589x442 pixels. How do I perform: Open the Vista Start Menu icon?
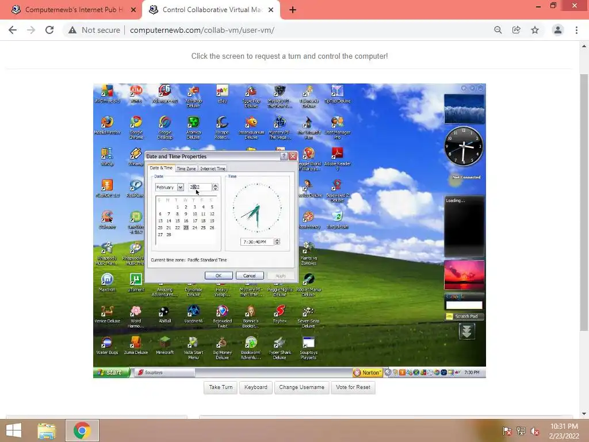click(193, 348)
